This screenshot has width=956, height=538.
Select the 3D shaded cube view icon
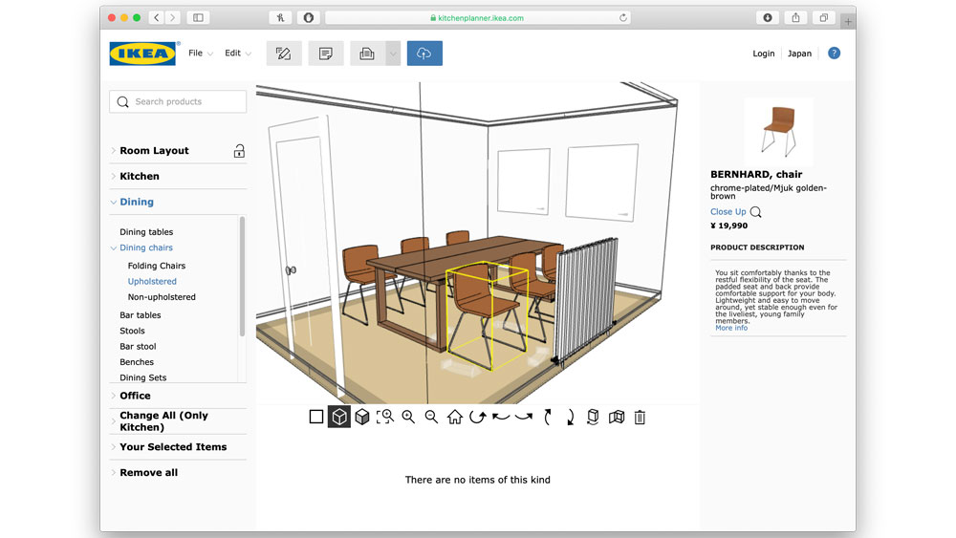coord(362,417)
